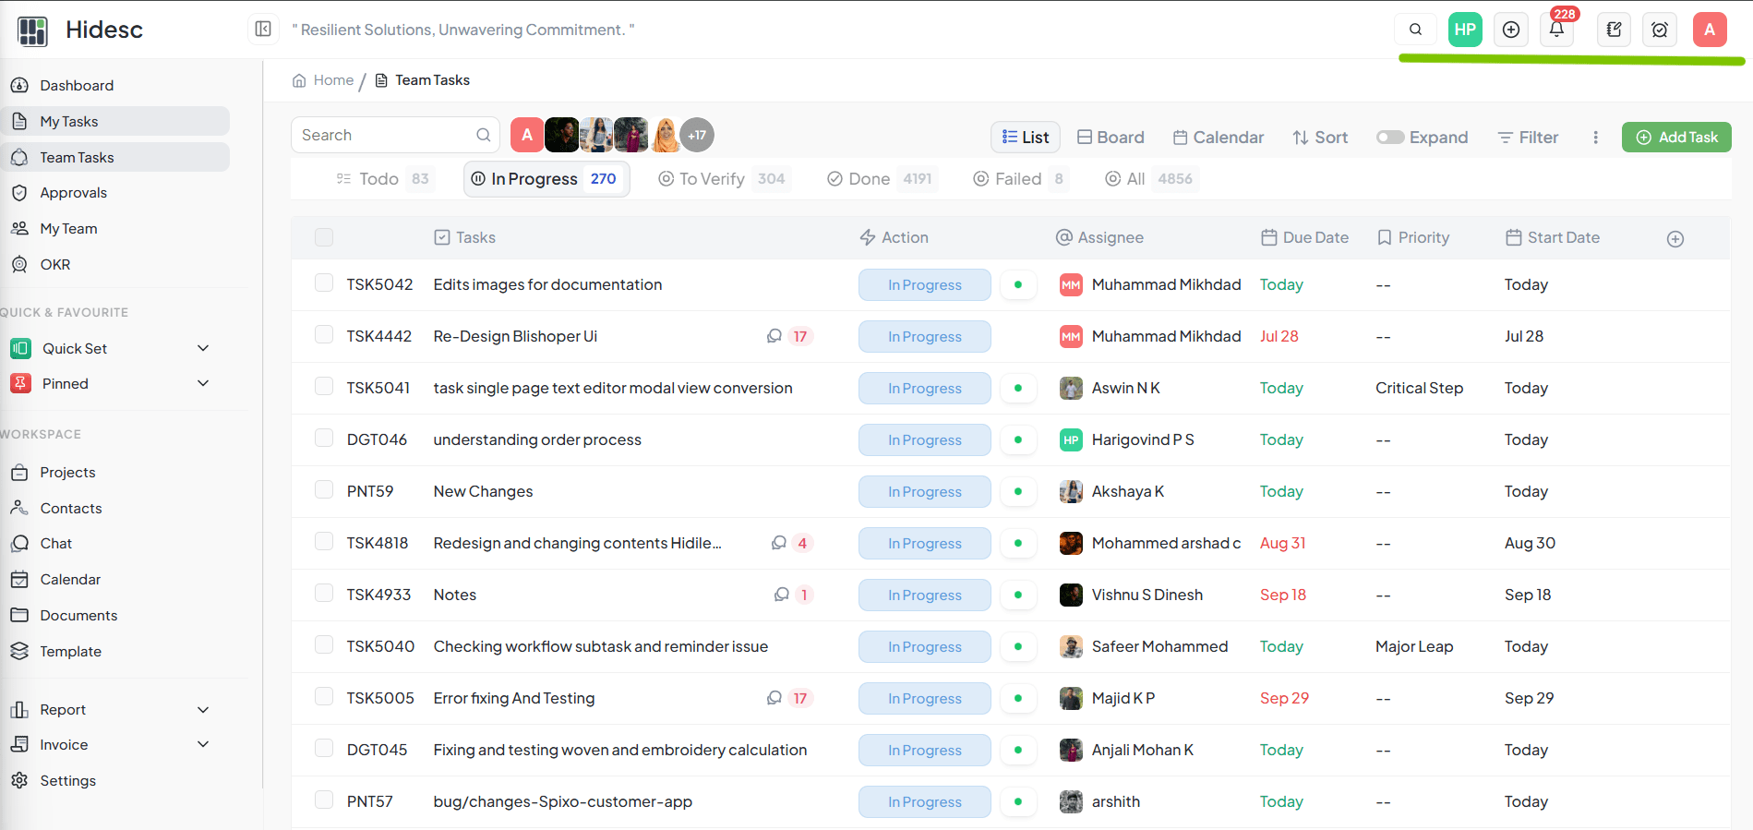This screenshot has height=830, width=1753.
Task: Click the add column plus icon
Action: [1675, 239]
